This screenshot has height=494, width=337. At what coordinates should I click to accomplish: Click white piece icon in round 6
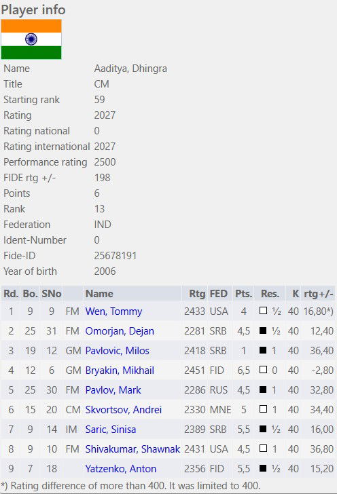click(x=263, y=409)
